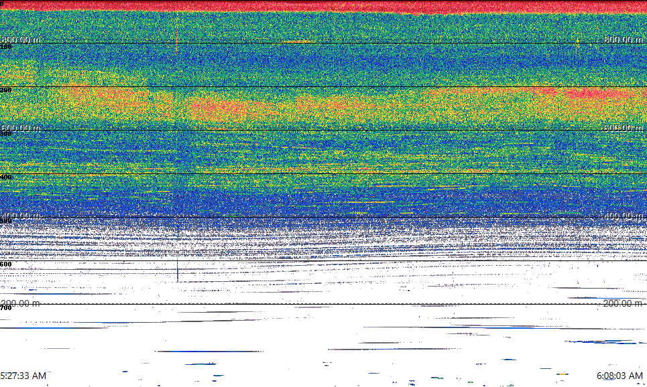The image size is (647, 387).
Task: Select the right-side 600.00 m range label
Action: 623,128
